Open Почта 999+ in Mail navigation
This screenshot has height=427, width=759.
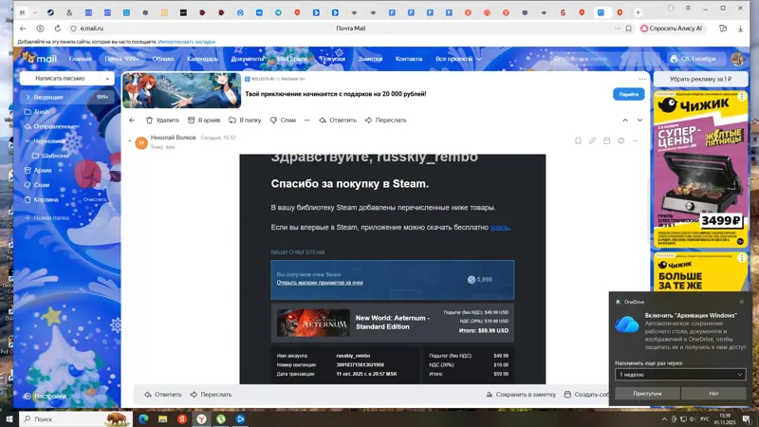coord(121,59)
